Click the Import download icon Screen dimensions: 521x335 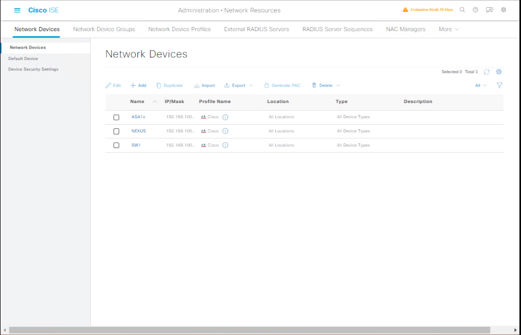[x=196, y=85]
